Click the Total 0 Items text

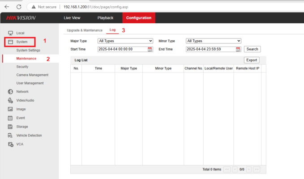point(212,169)
